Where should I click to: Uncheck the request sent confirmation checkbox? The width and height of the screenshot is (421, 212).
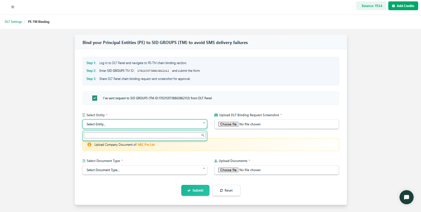click(x=95, y=98)
